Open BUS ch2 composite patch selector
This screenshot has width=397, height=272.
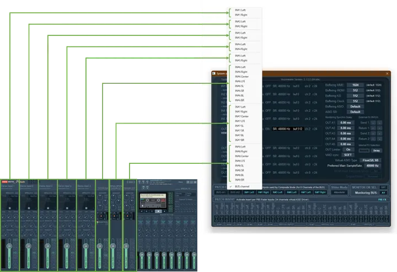[235, 193]
